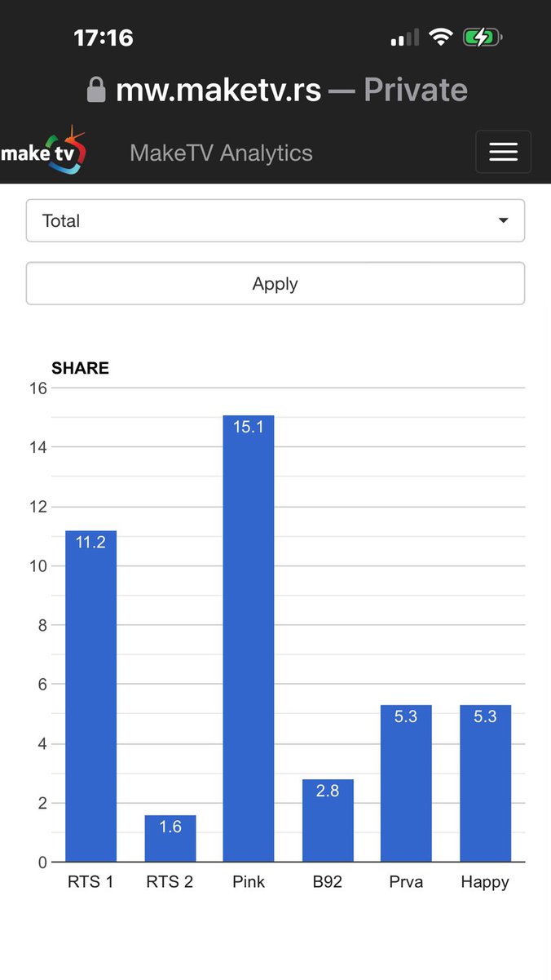Screen dimensions: 551x980
Task: Select the Happy bar in the chart
Action: click(485, 783)
